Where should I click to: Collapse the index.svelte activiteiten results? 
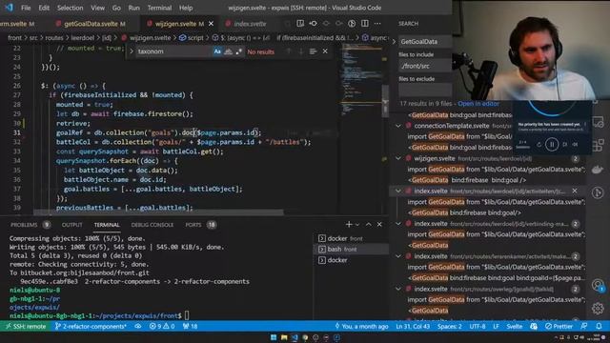point(398,191)
